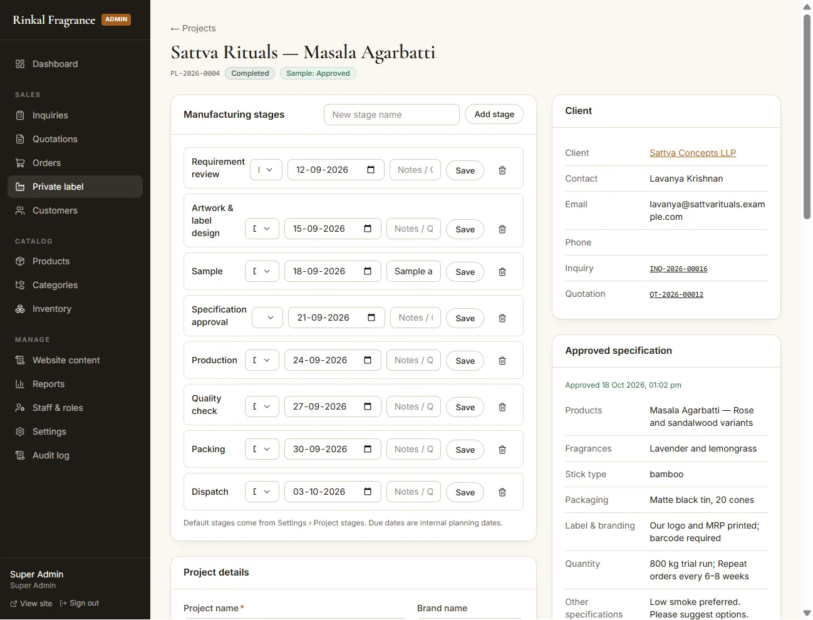Open calendar picker for Specification approval date
This screenshot has width=813, height=620.
point(371,318)
